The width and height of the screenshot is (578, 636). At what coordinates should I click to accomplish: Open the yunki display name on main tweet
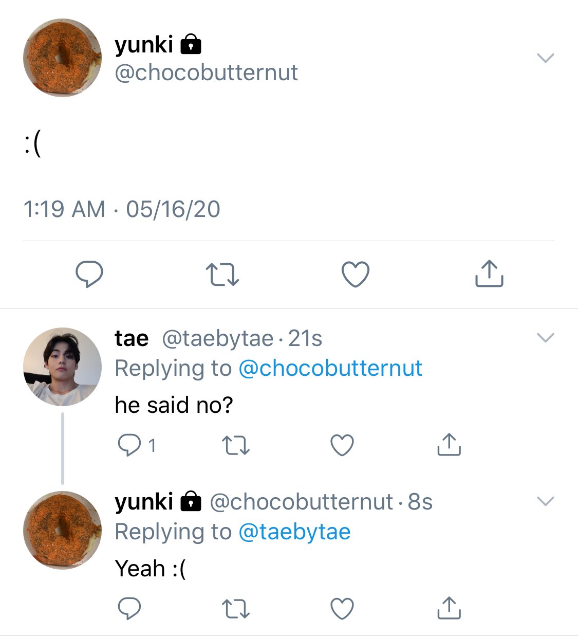point(144,45)
